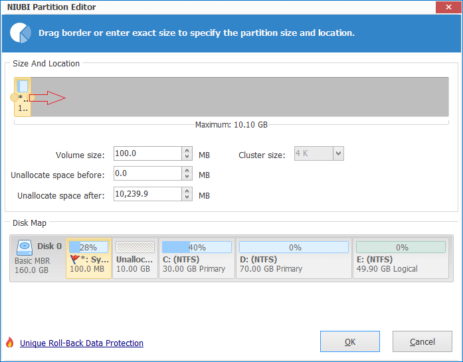
Task: Increase Unallocate space before value
Action: 187,170
